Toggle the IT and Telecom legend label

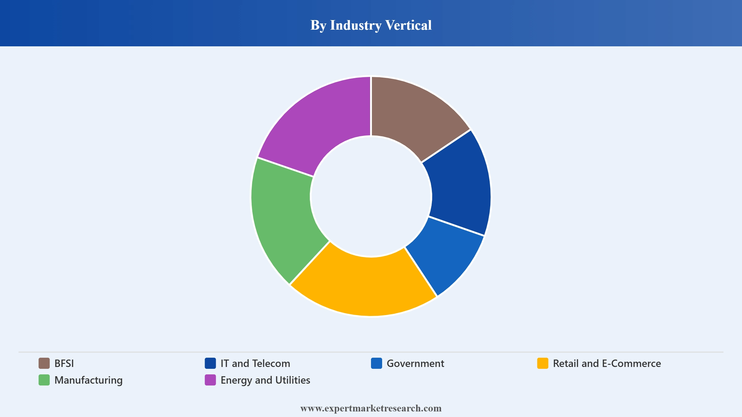pos(255,363)
